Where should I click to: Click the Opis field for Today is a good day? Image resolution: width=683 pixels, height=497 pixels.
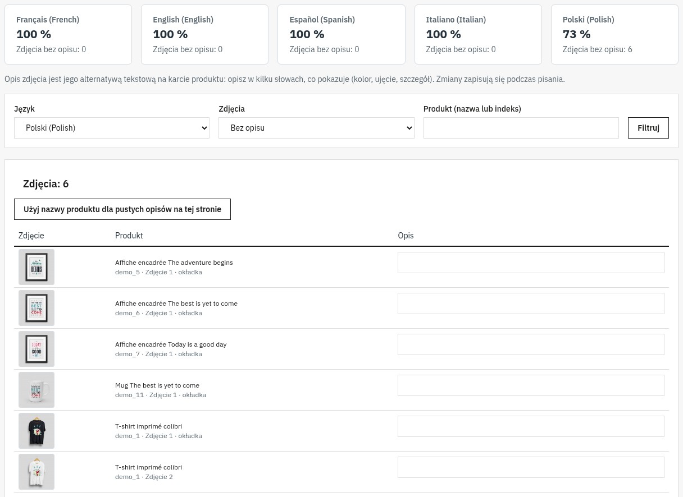(x=531, y=344)
